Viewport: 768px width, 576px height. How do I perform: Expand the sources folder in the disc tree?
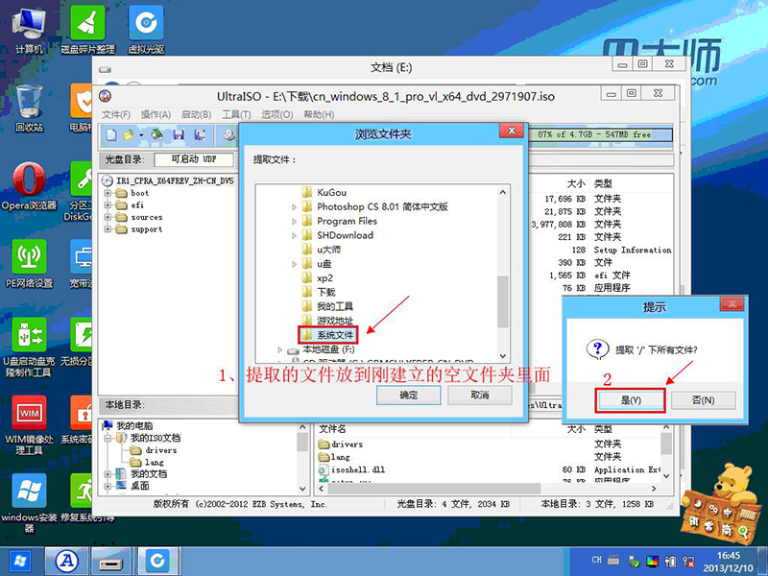[108, 218]
